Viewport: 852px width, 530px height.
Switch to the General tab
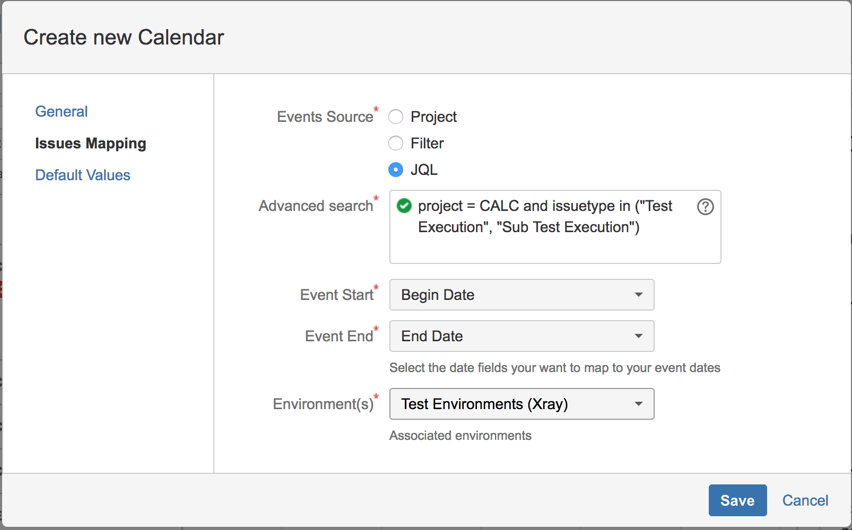click(x=62, y=111)
